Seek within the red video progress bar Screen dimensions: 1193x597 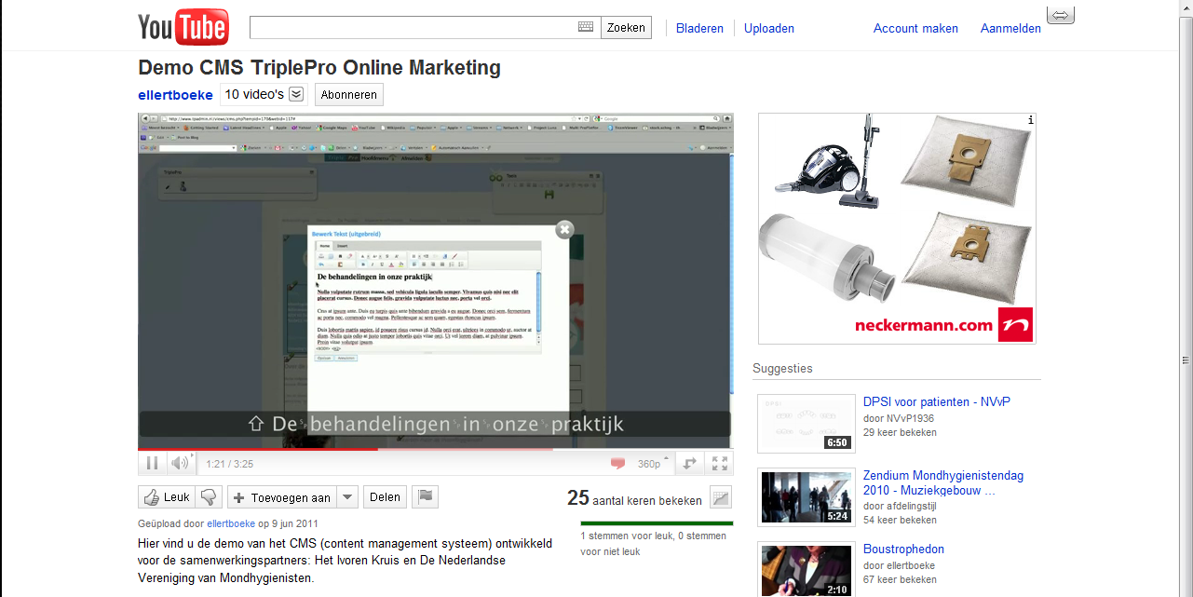click(x=279, y=449)
